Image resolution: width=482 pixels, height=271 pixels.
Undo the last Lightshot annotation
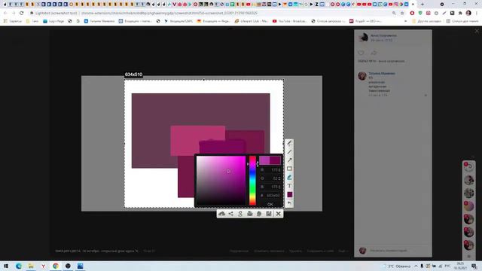(289, 203)
